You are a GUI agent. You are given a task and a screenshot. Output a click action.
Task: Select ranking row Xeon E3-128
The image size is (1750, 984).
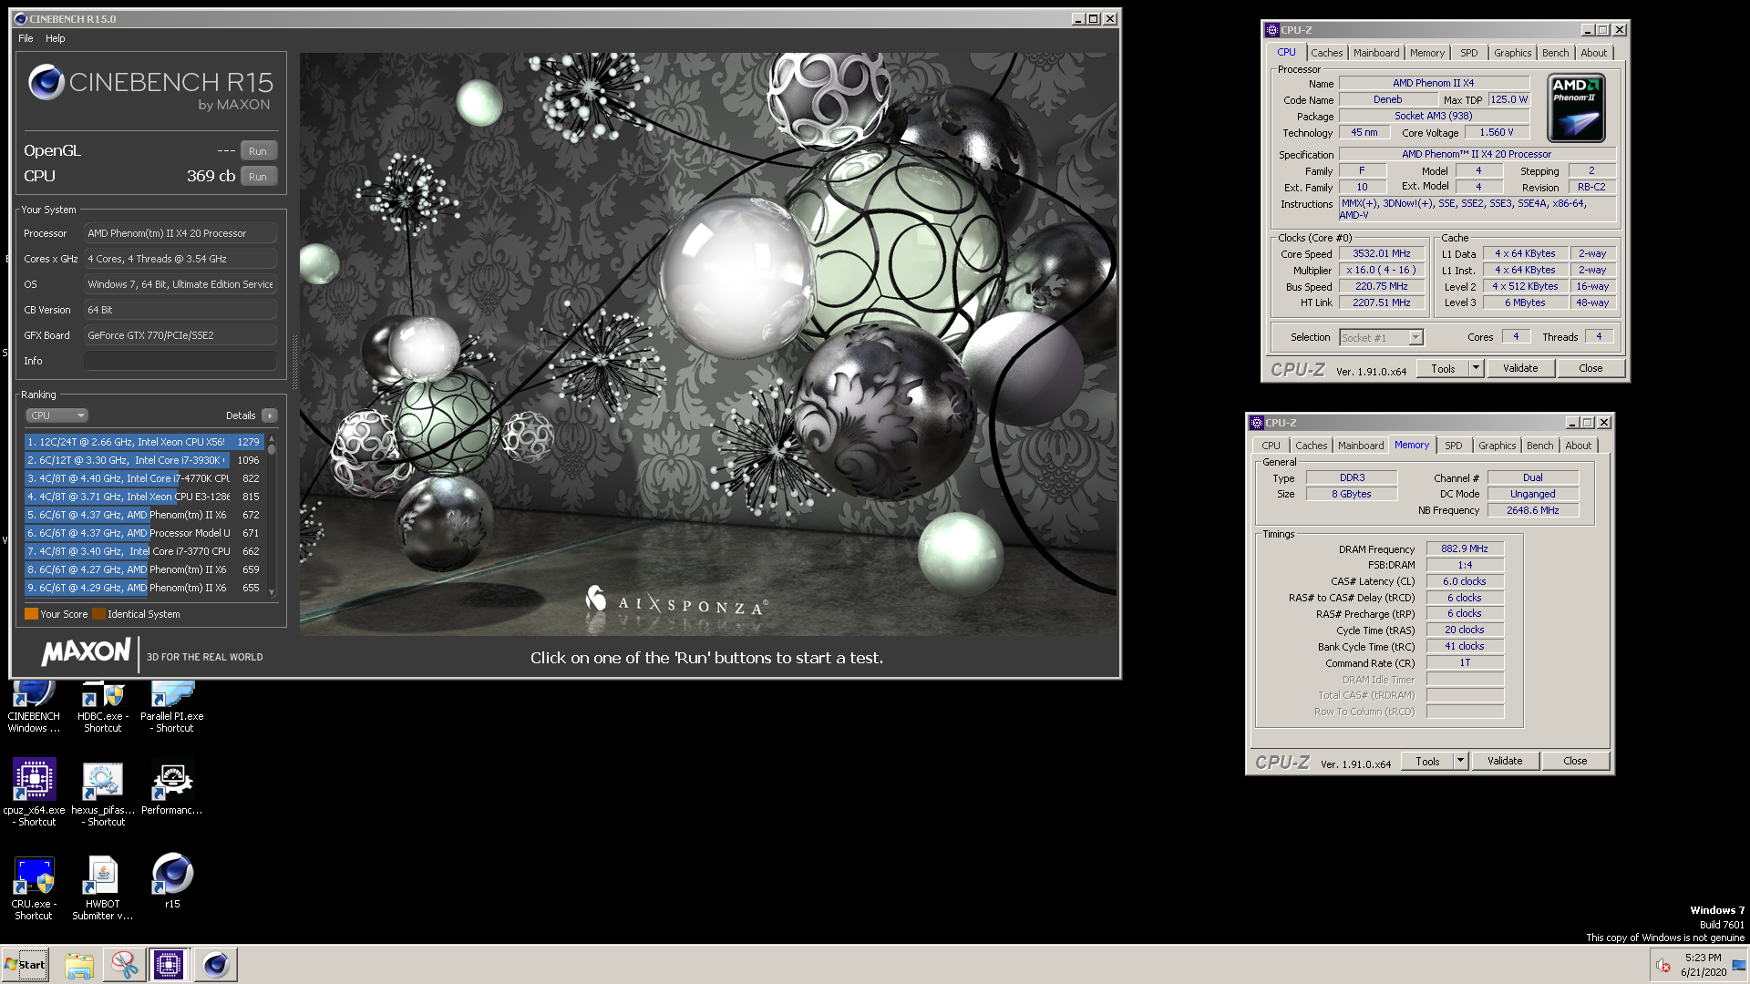pyautogui.click(x=144, y=497)
